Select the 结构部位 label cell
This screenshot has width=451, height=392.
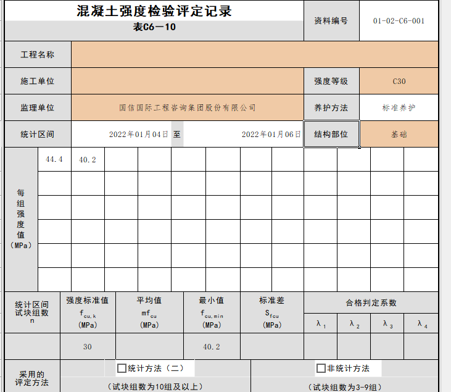tap(331, 134)
